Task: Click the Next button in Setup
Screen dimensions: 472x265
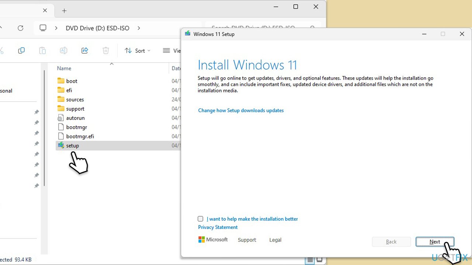Action: pos(435,242)
